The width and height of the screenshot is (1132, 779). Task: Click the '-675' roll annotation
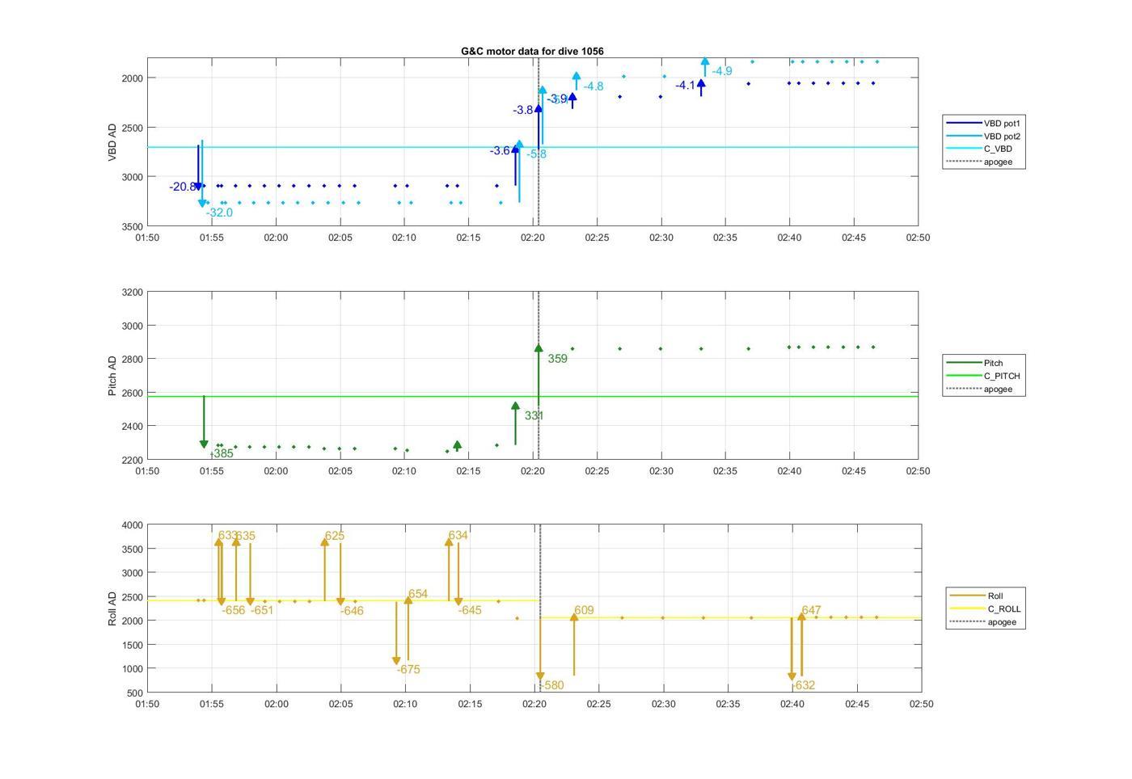408,669
